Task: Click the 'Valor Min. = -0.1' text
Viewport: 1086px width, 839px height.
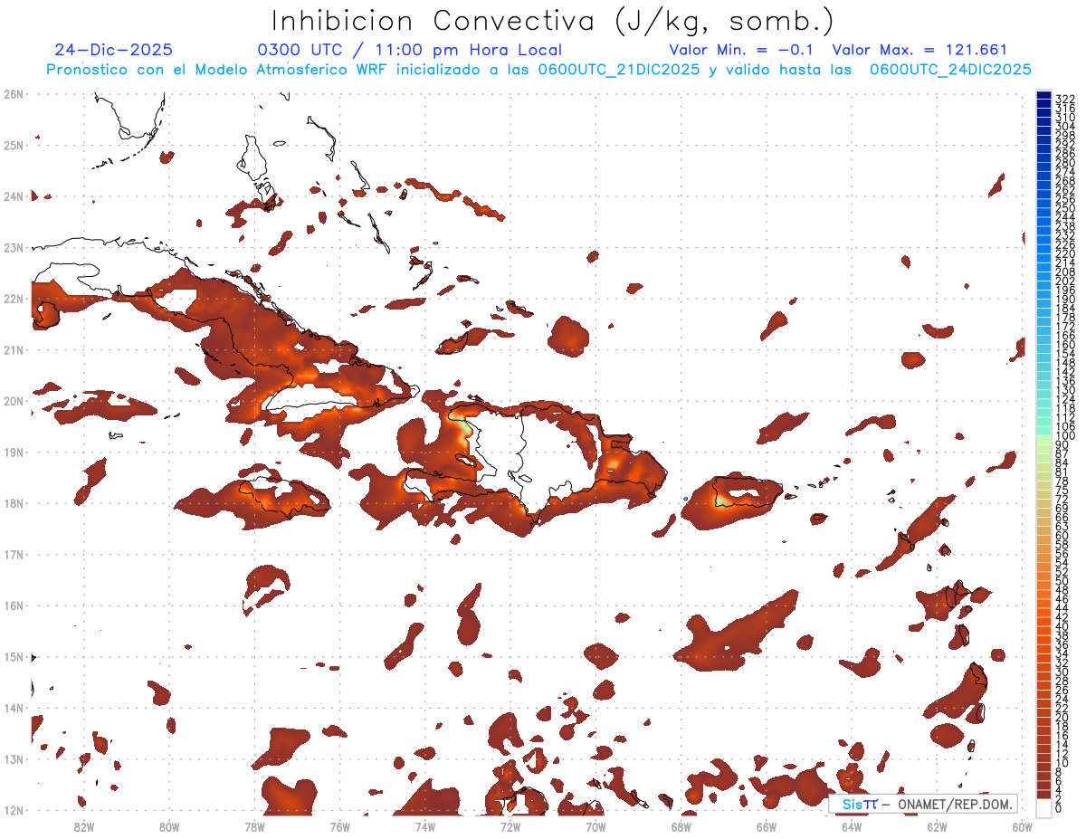Action: (x=741, y=50)
